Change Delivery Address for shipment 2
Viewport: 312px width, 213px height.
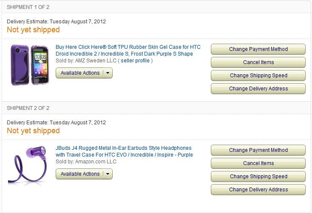pyautogui.click(x=258, y=190)
